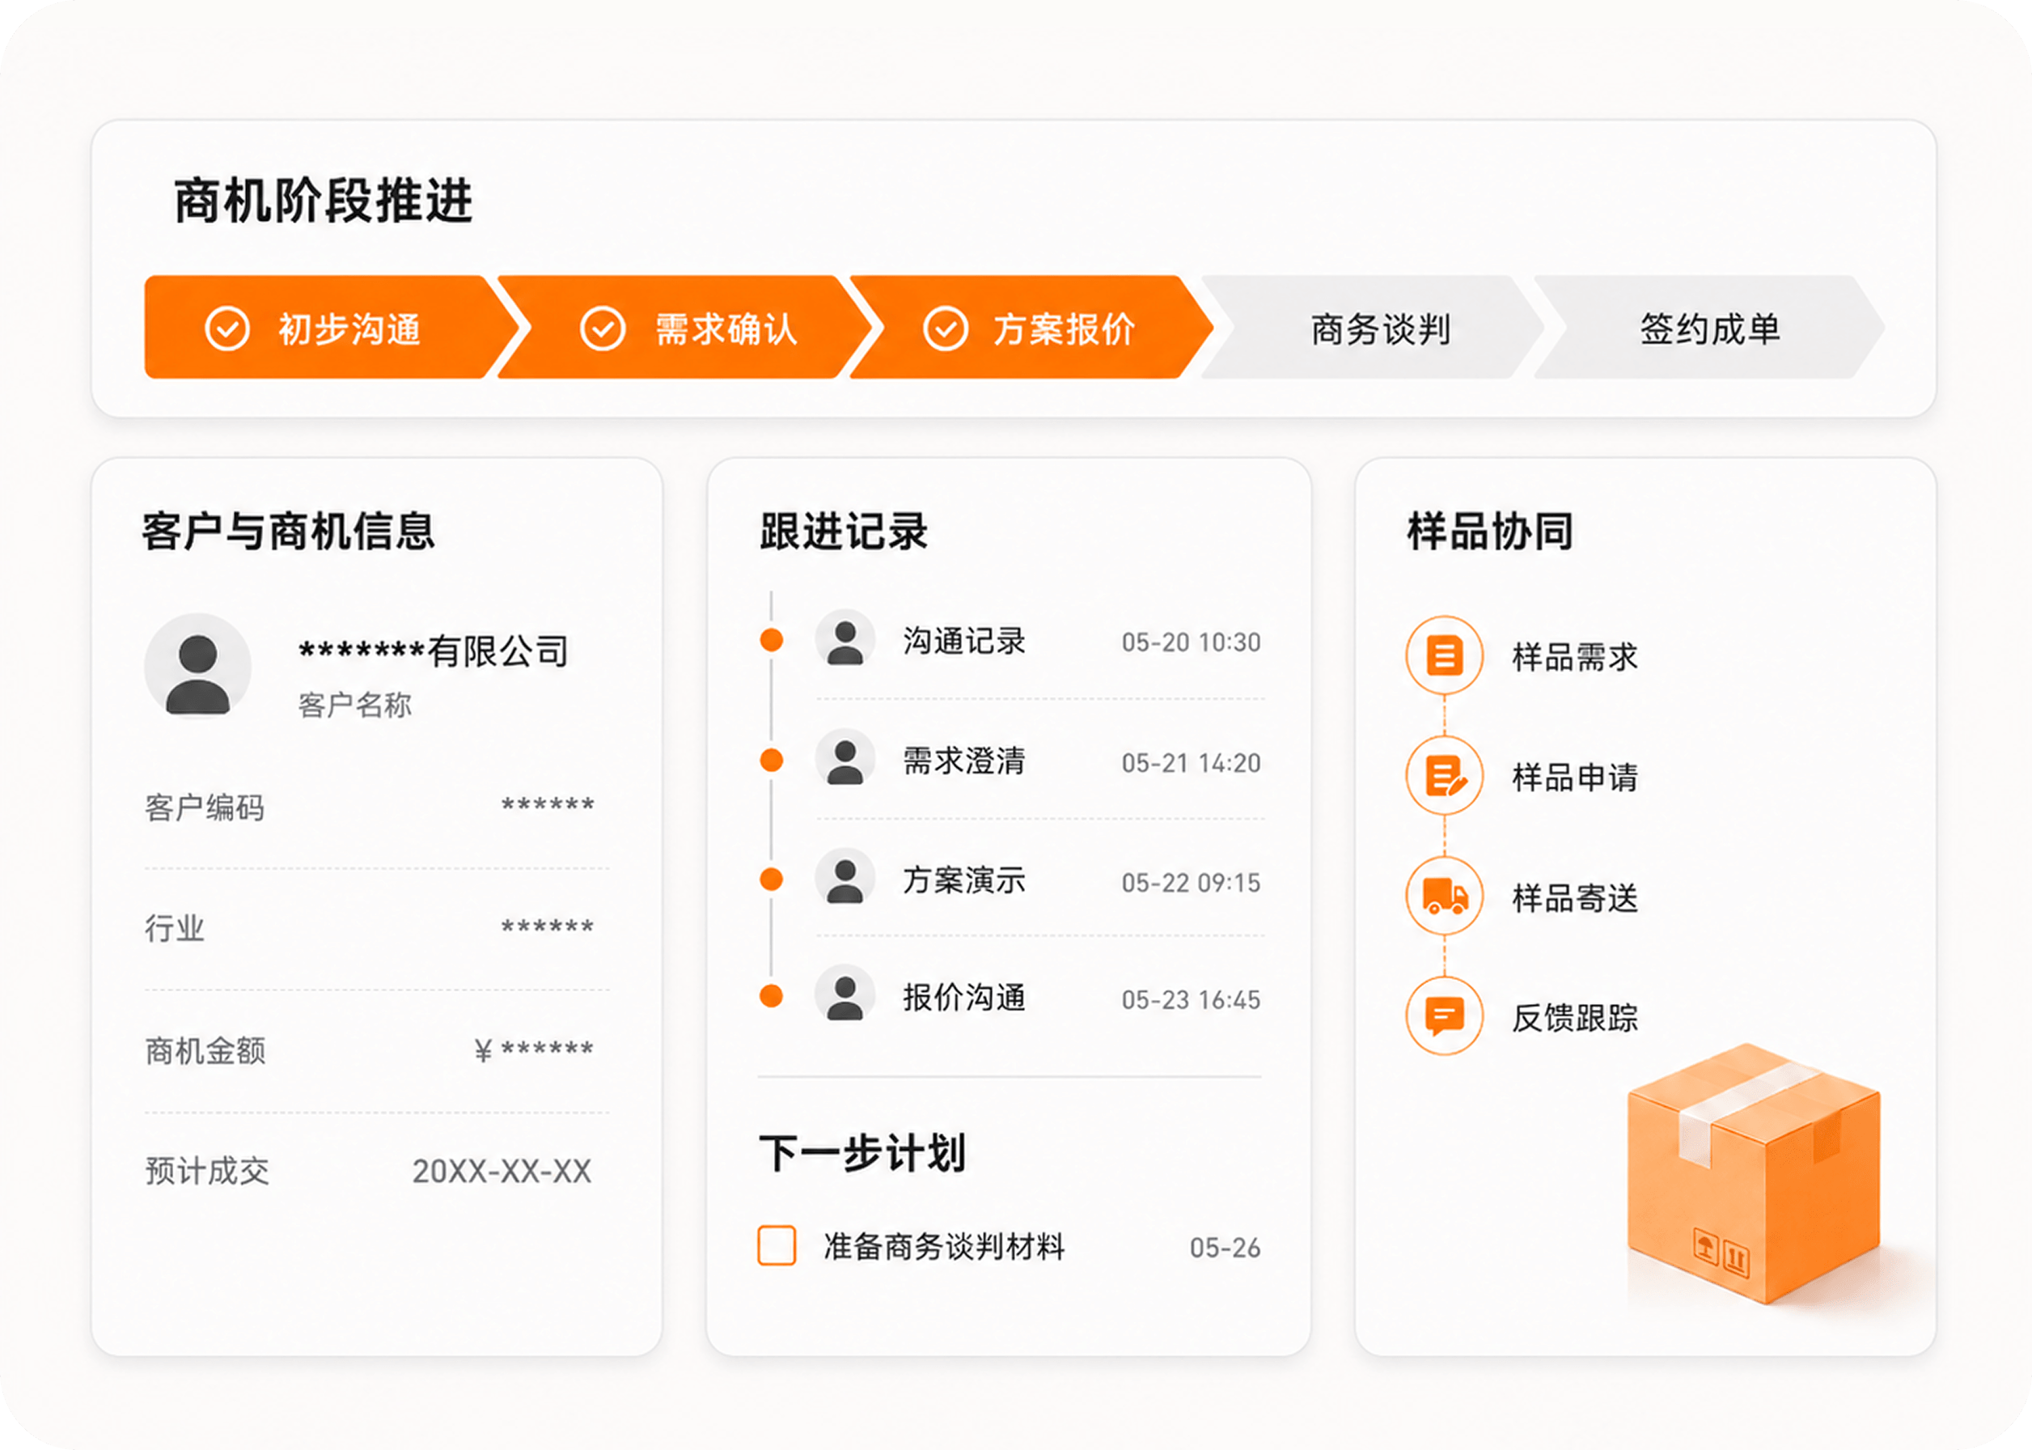Open the 反馈跟踪 step label

1575,1018
